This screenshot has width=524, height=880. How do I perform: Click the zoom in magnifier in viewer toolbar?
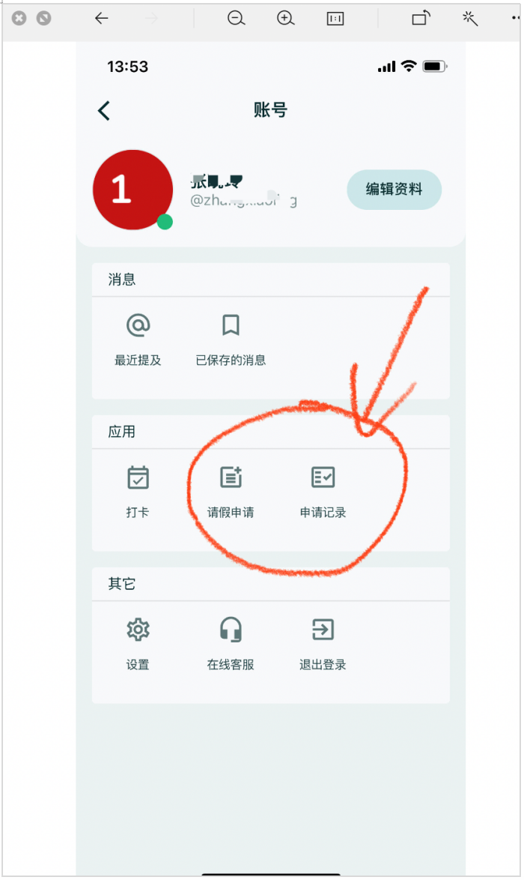[285, 19]
